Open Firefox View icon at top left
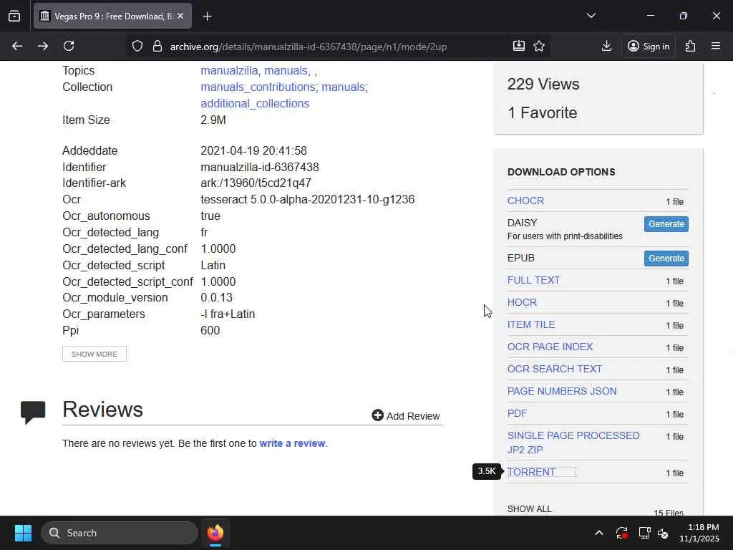733x550 pixels. pyautogui.click(x=14, y=16)
